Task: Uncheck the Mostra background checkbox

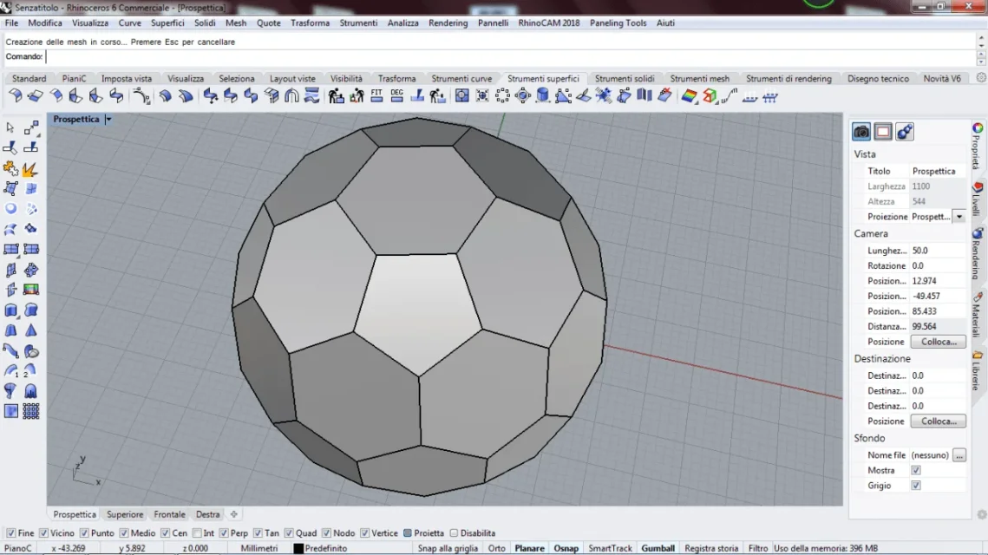Action: pyautogui.click(x=915, y=471)
